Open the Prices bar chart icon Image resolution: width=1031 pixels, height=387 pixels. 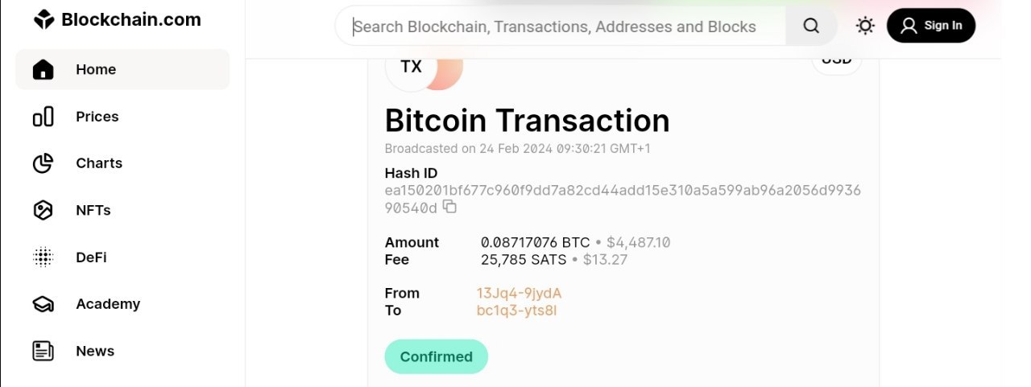pyautogui.click(x=43, y=117)
